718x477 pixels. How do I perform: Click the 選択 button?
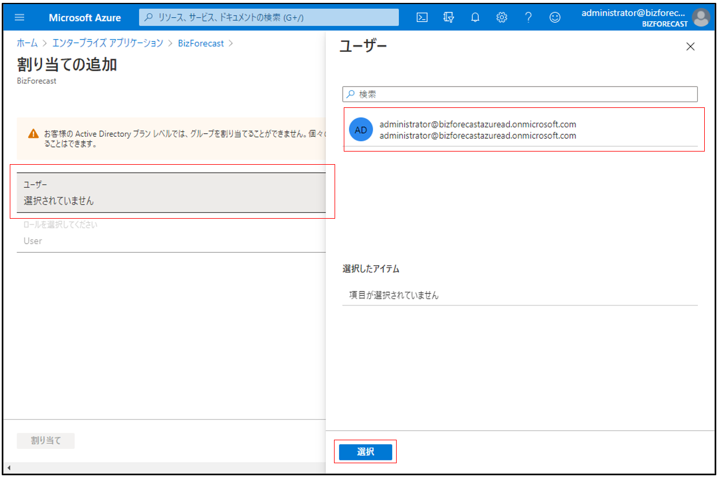365,452
